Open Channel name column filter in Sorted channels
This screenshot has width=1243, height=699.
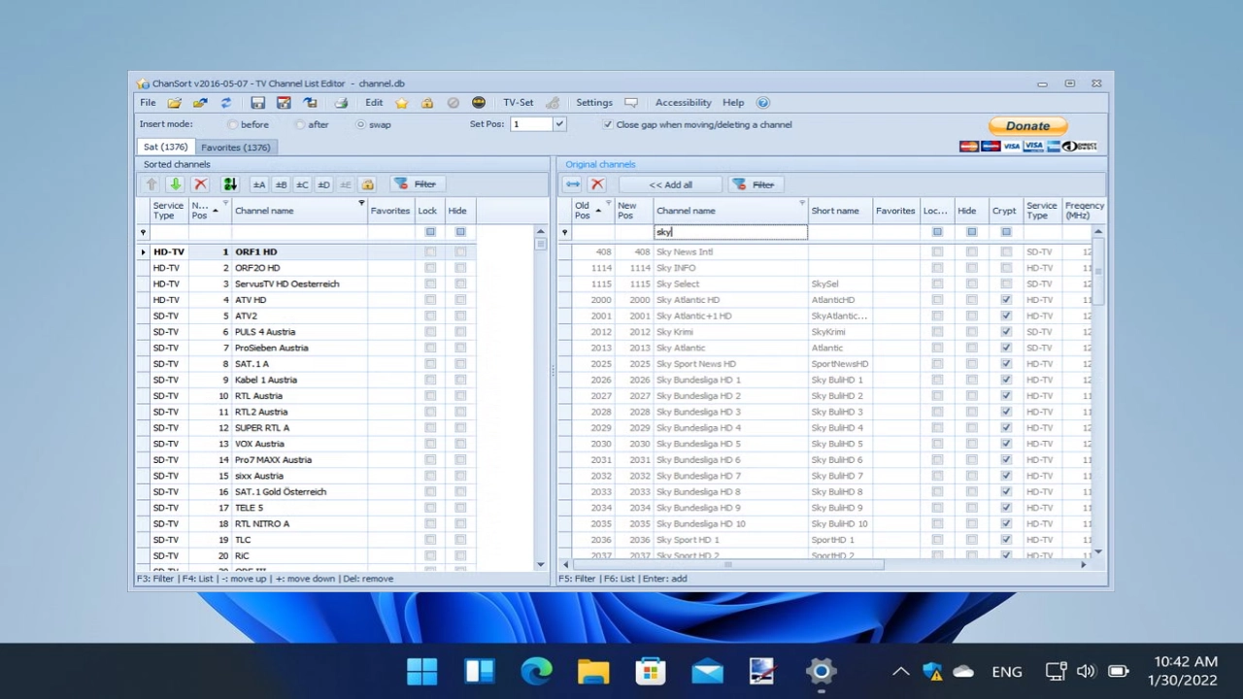pyautogui.click(x=361, y=204)
